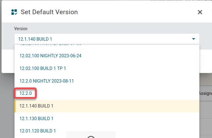Click the yellow marker on the selected version

click(15, 106)
